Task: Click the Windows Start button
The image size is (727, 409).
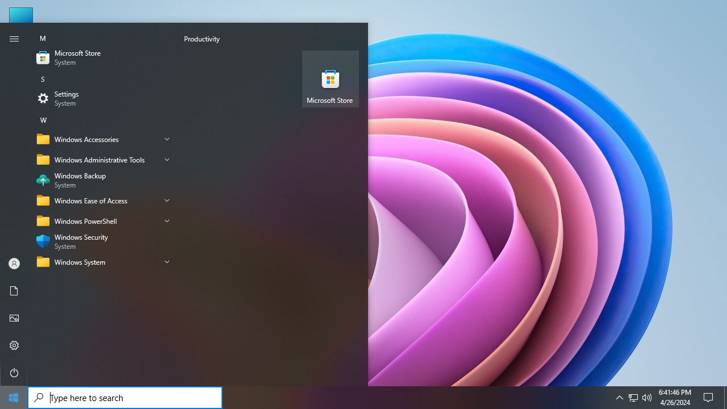Action: 14,398
